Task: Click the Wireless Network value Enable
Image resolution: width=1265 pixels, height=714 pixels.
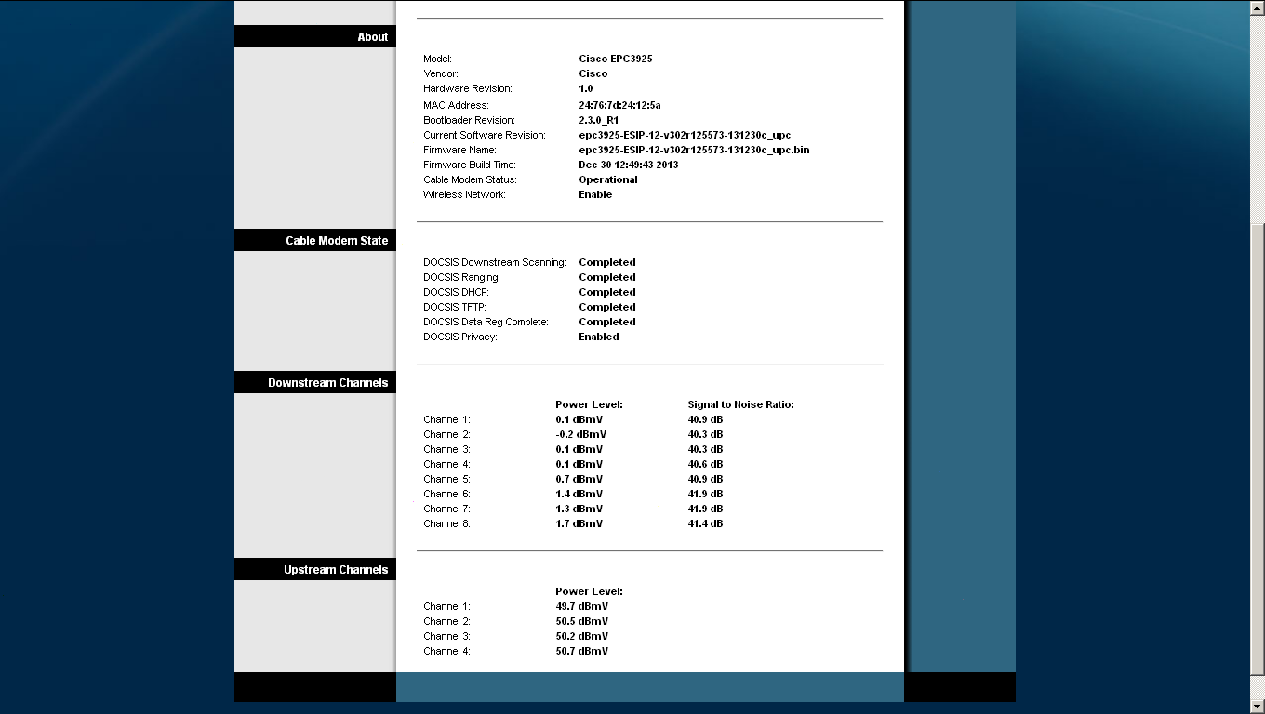Action: pyautogui.click(x=595, y=194)
